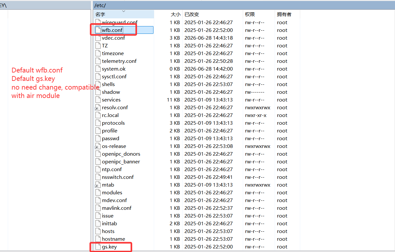Click nsswitch.conf date 2025-01-26 22:49:41

click(209, 177)
